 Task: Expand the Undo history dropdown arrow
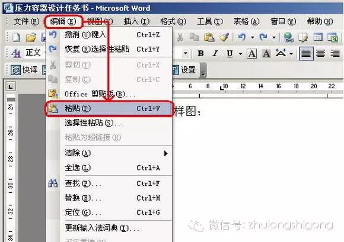point(253,37)
